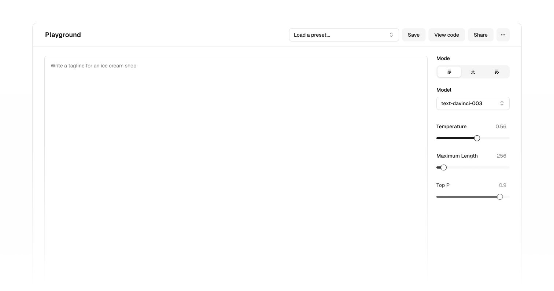The height and width of the screenshot is (291, 554).
Task: Click the Playground heading
Action: click(63, 35)
